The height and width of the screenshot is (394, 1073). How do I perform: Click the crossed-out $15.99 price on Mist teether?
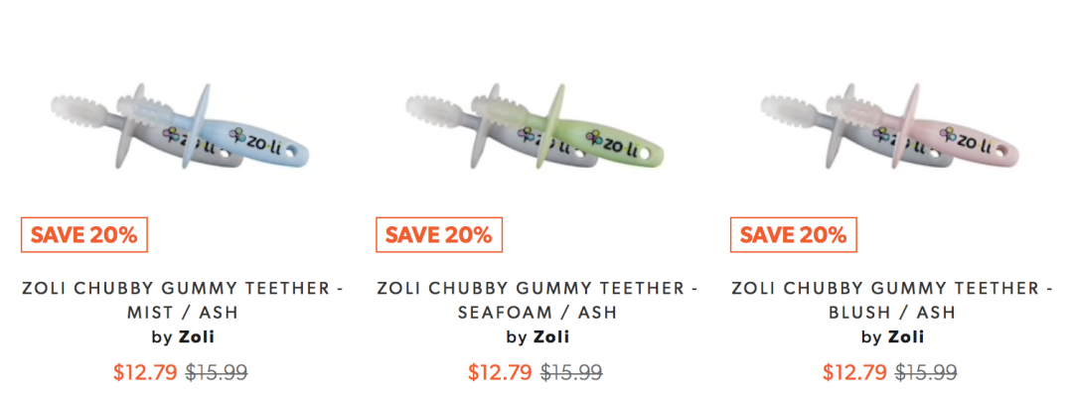coord(217,372)
